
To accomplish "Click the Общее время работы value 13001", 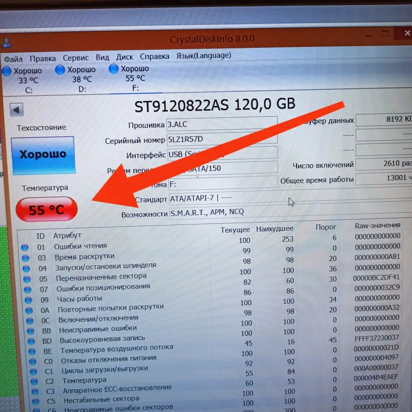I will pos(384,178).
